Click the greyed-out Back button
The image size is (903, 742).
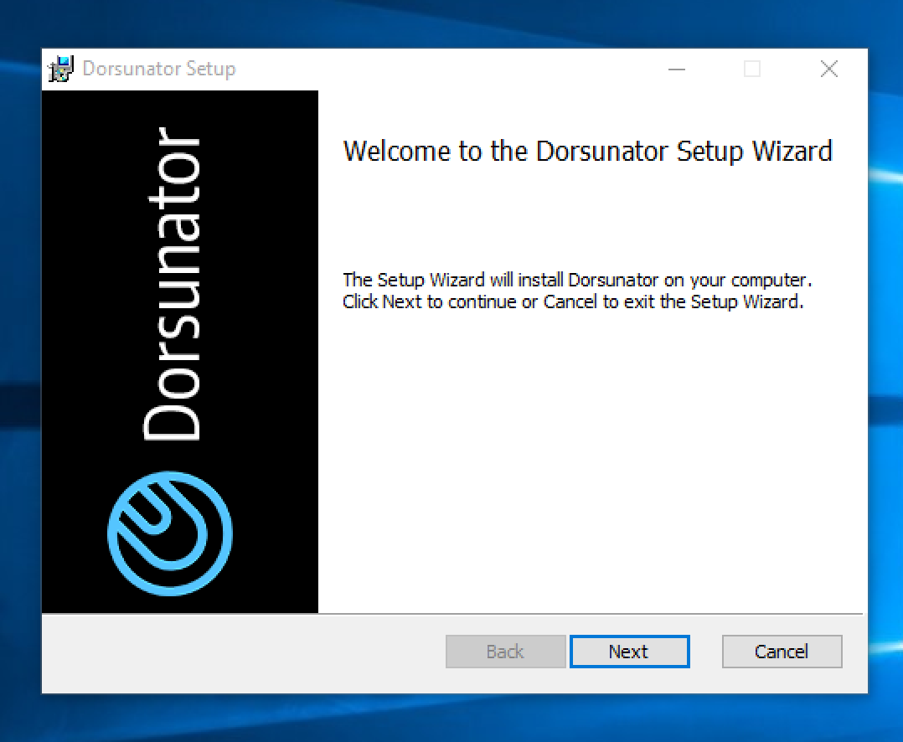tap(505, 652)
